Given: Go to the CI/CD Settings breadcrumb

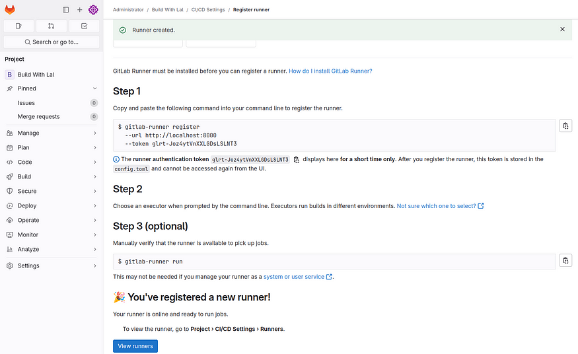Looking at the screenshot, I should pos(208,10).
